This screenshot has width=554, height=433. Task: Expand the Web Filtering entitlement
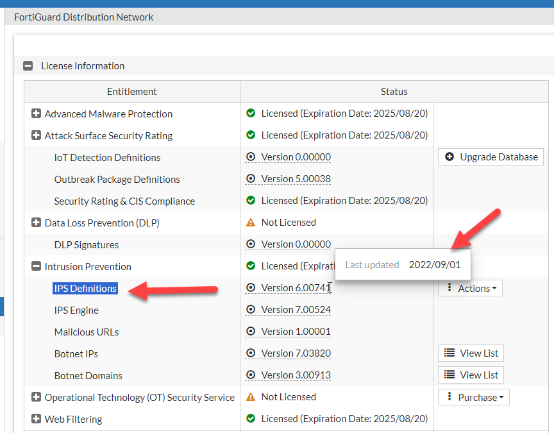pyautogui.click(x=37, y=419)
